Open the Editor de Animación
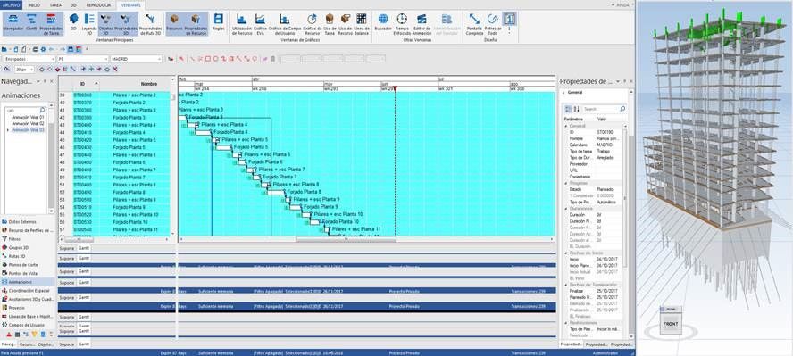 [422, 23]
